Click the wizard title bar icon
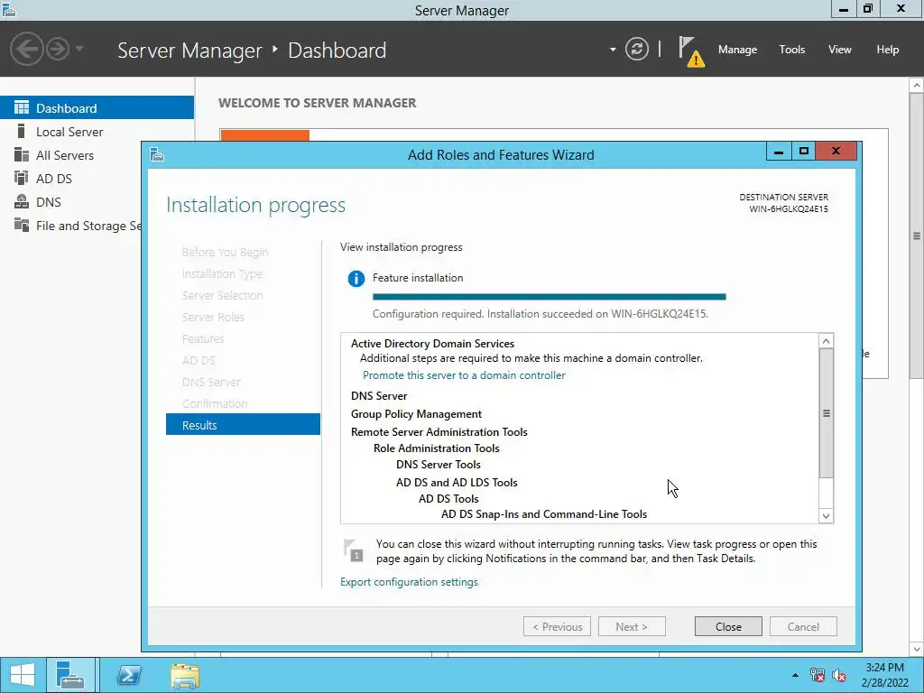Image resolution: width=924 pixels, height=693 pixels. pos(157,155)
